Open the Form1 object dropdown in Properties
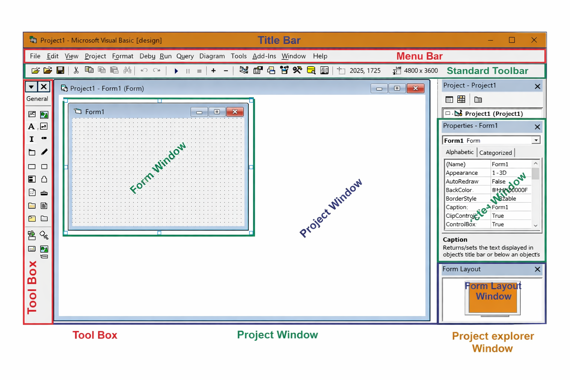This screenshot has height=380, width=570. (536, 140)
